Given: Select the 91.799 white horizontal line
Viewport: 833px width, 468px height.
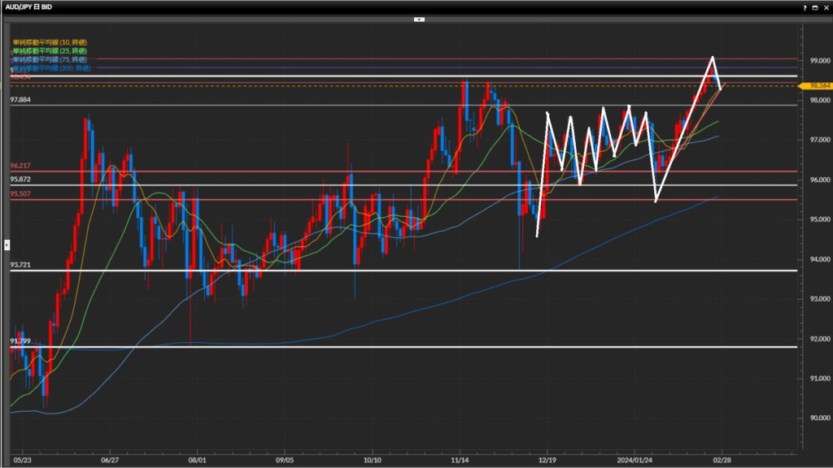Looking at the screenshot, I should click(407, 347).
